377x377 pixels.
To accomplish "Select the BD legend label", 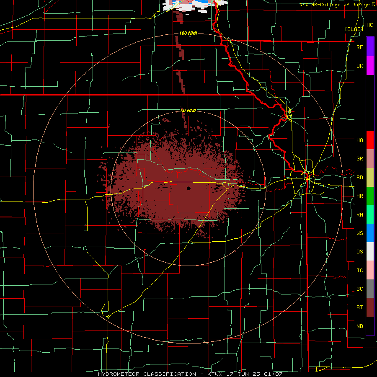I will [359, 178].
